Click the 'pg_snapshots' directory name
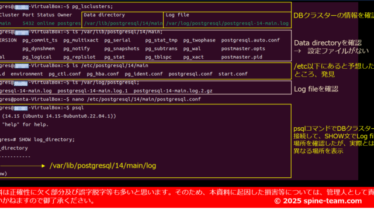Viewport: 374px width, 210px height. coord(122,48)
